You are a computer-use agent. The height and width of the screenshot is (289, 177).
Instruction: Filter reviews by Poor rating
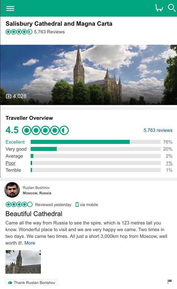point(11,163)
